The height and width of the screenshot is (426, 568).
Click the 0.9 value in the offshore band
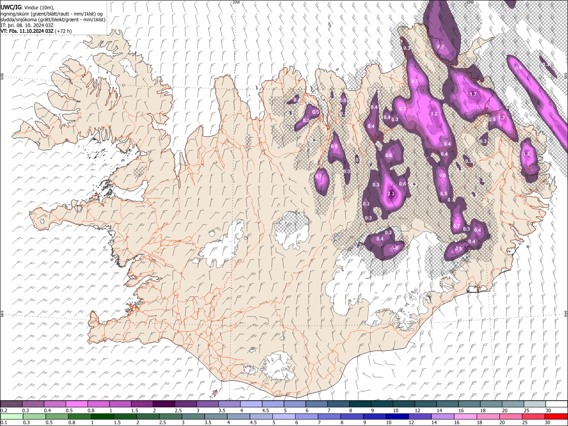(518, 67)
